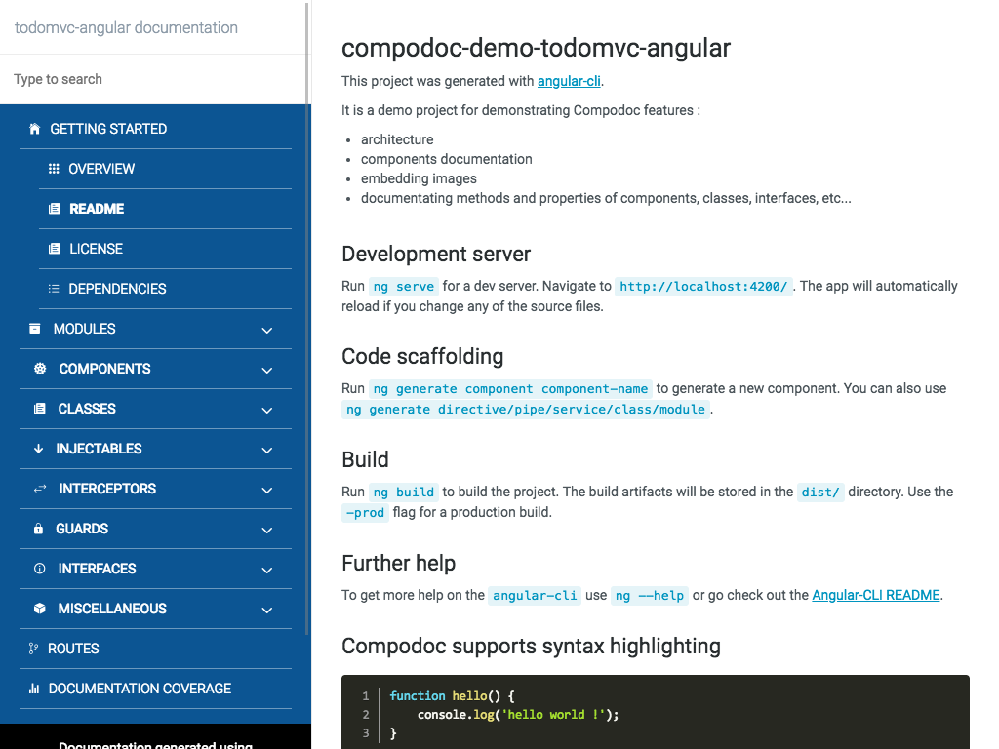Click the info icon next to INTERFACES
Image resolution: width=999 pixels, height=749 pixels.
click(x=37, y=569)
